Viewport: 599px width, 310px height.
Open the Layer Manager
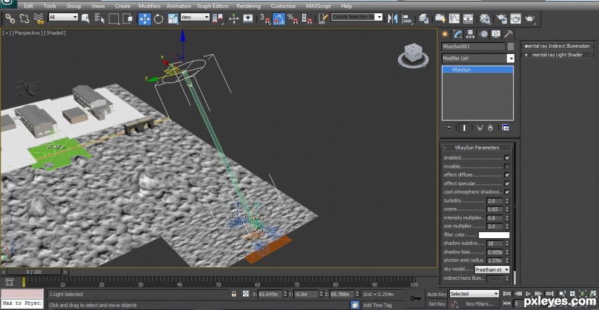423,18
